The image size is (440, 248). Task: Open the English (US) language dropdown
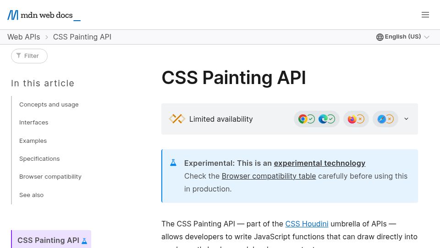click(x=403, y=37)
